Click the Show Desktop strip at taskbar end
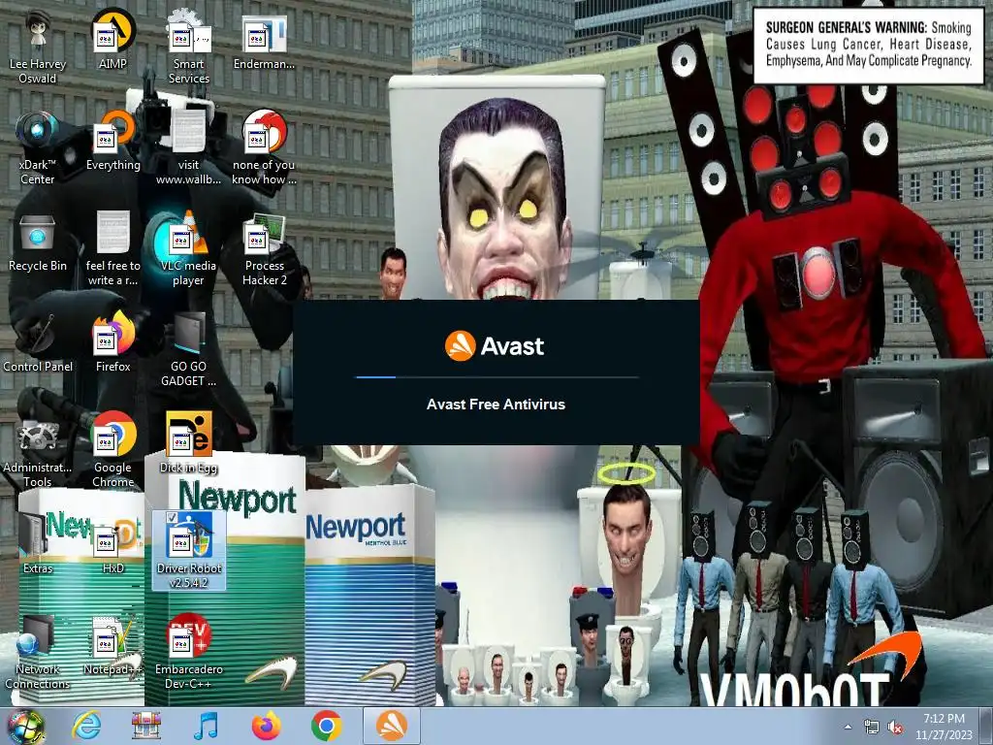 986,727
